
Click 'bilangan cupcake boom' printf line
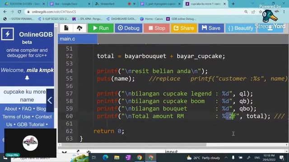point(175,101)
